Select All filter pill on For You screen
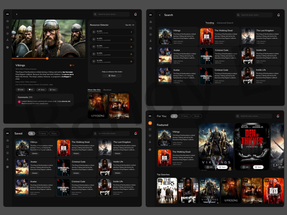Viewport: 287px width, 215px height. tap(174, 116)
